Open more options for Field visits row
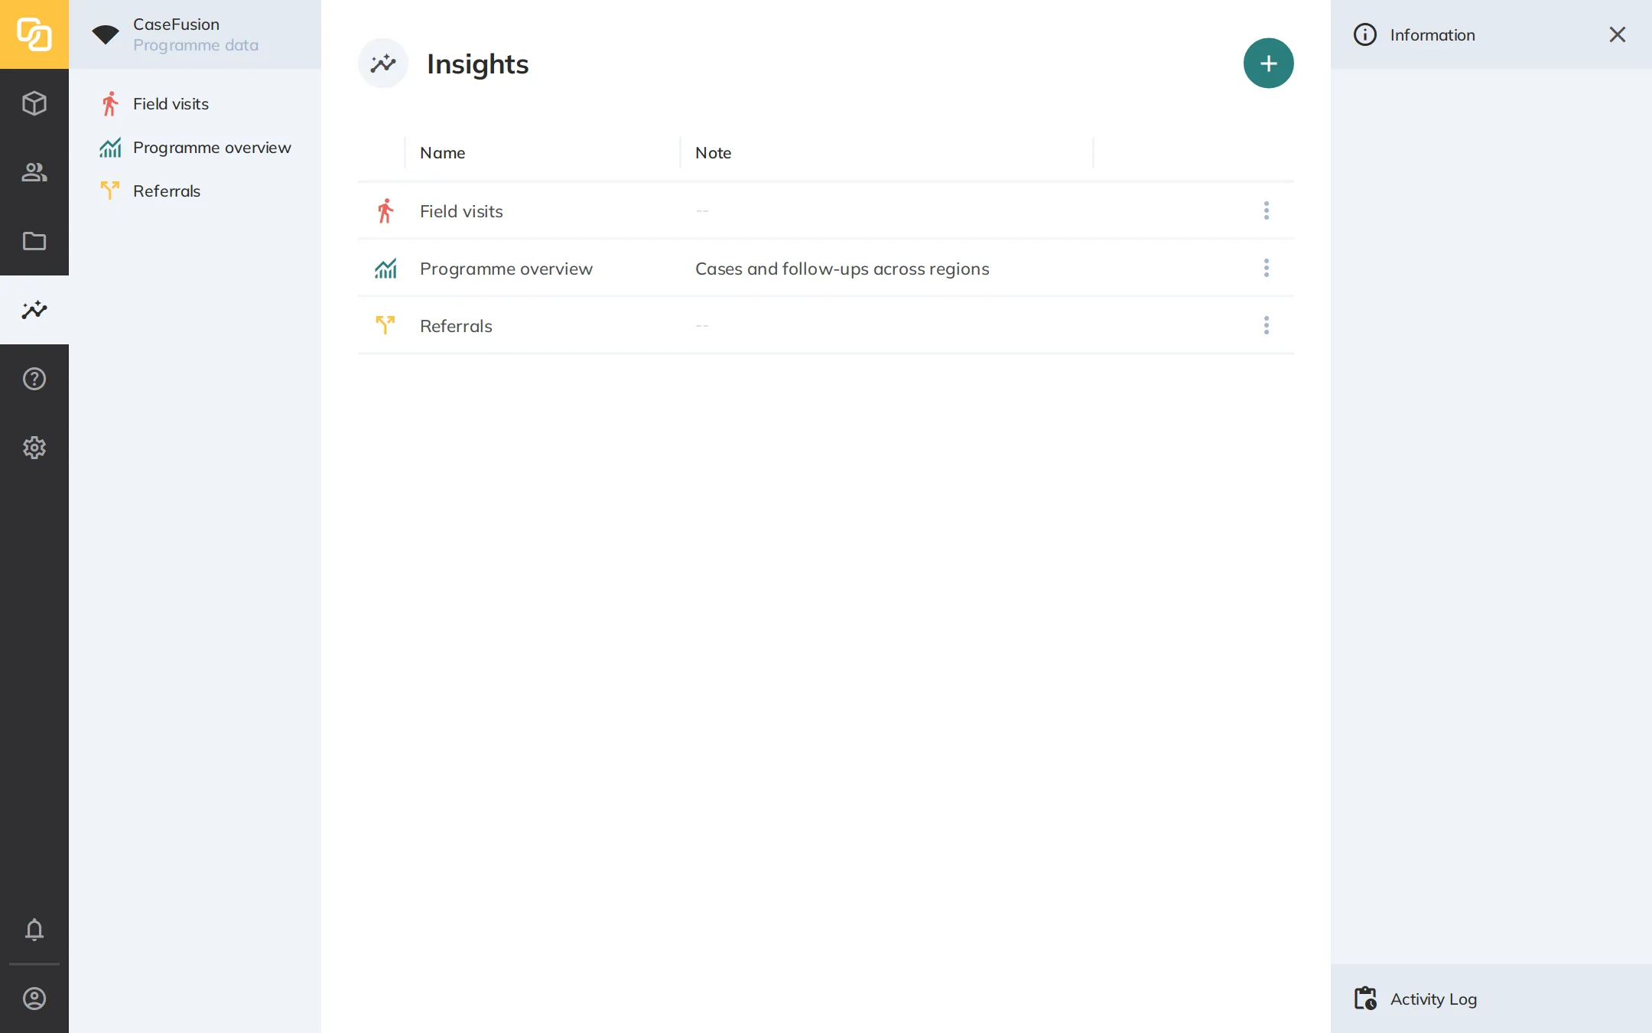The width and height of the screenshot is (1652, 1033). [1267, 210]
